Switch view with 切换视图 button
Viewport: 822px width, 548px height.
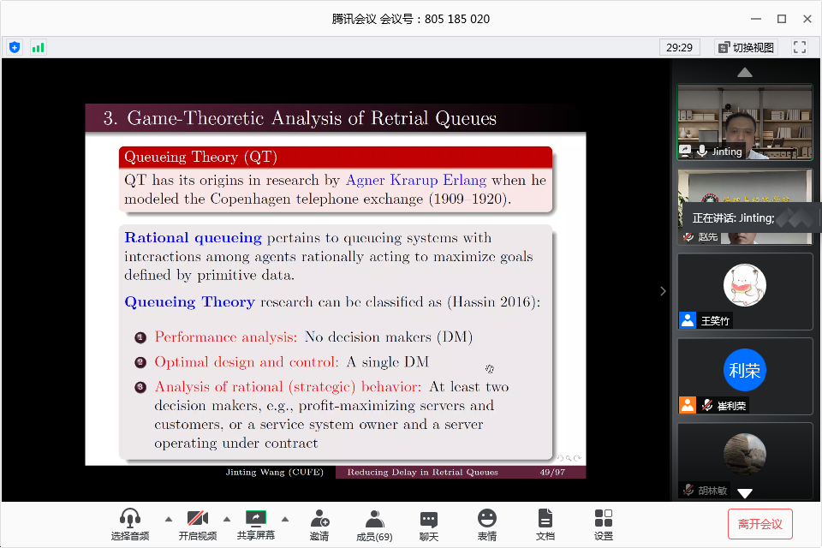tap(746, 48)
